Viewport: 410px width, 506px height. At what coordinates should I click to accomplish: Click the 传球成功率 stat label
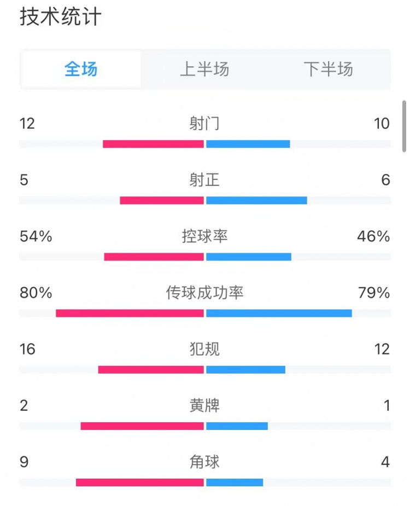204,293
